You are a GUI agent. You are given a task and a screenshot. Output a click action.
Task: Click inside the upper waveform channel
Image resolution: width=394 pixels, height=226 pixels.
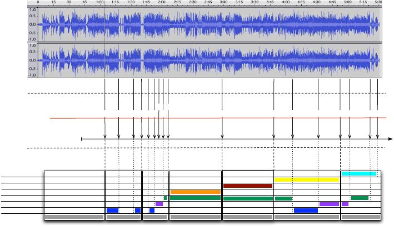pos(211,25)
